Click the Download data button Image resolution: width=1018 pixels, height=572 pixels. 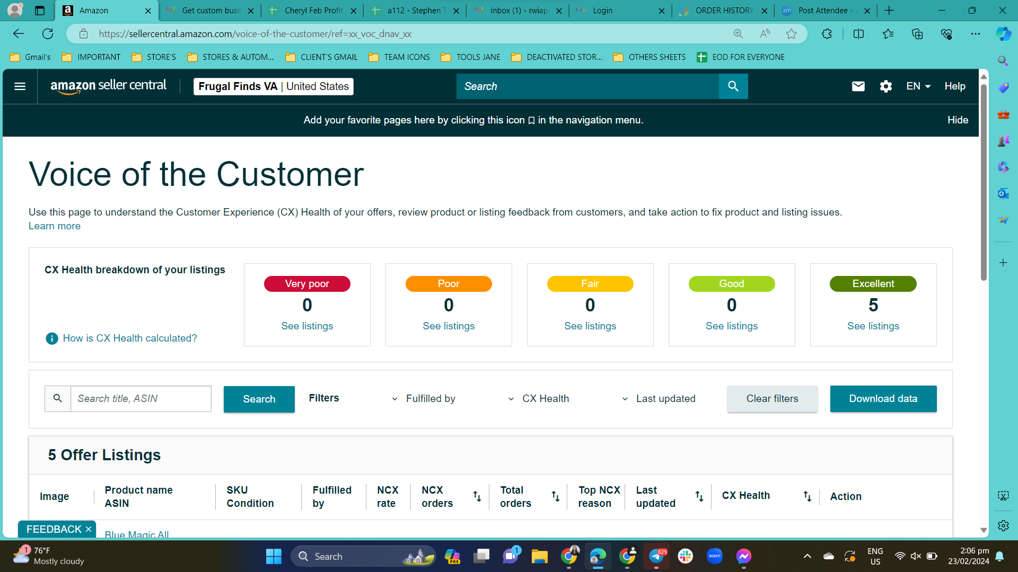coord(883,399)
